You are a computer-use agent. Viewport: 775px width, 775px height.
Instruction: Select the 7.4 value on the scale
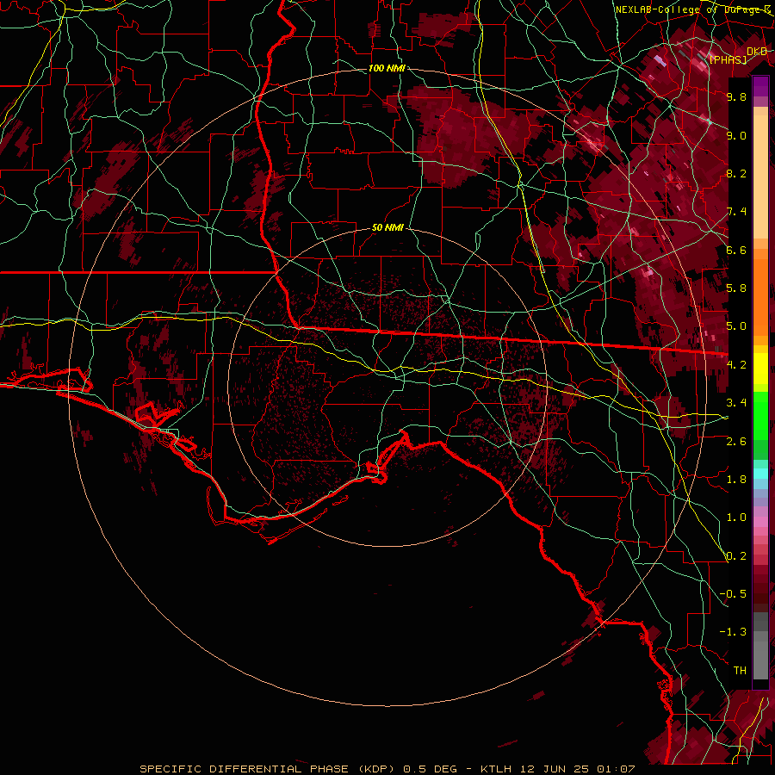click(736, 212)
